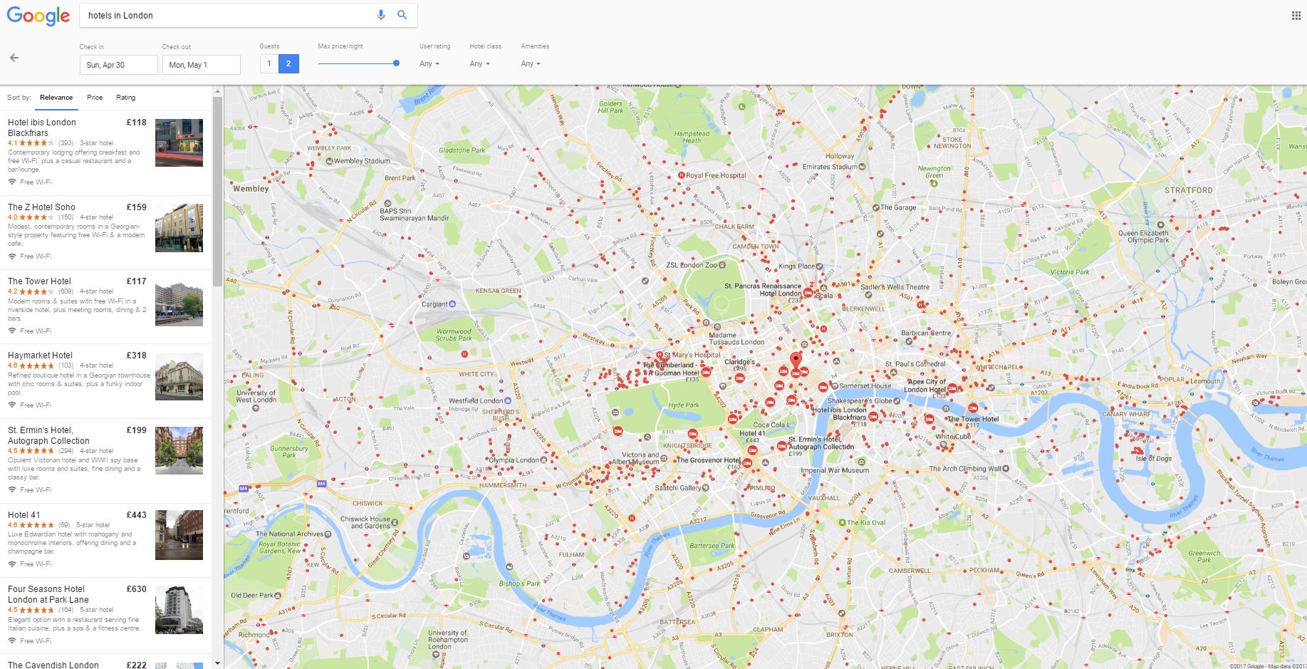Open Haymarket Hotel listing
Viewport: 1307px width, 669px height.
(x=105, y=381)
